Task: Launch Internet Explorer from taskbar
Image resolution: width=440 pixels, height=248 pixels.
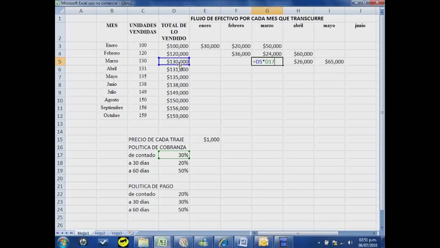Action: point(223,242)
